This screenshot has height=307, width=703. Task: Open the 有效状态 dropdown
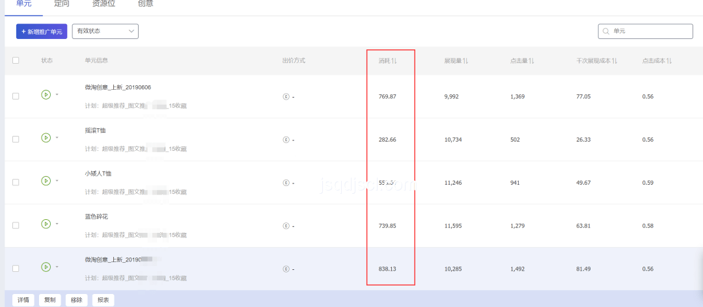pyautogui.click(x=105, y=31)
